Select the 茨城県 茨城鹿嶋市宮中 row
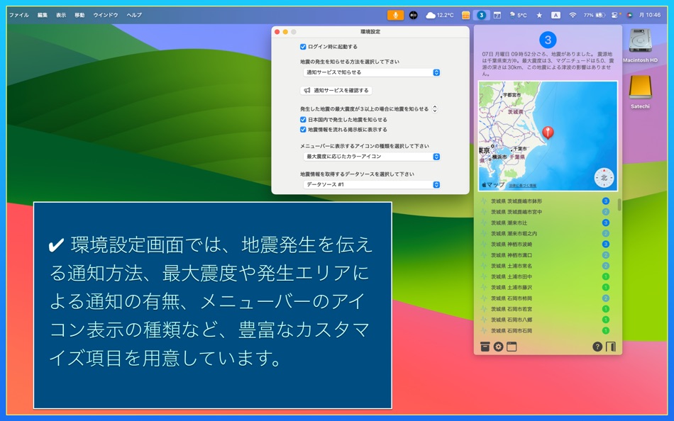Image resolution: width=674 pixels, height=421 pixels. click(545, 212)
